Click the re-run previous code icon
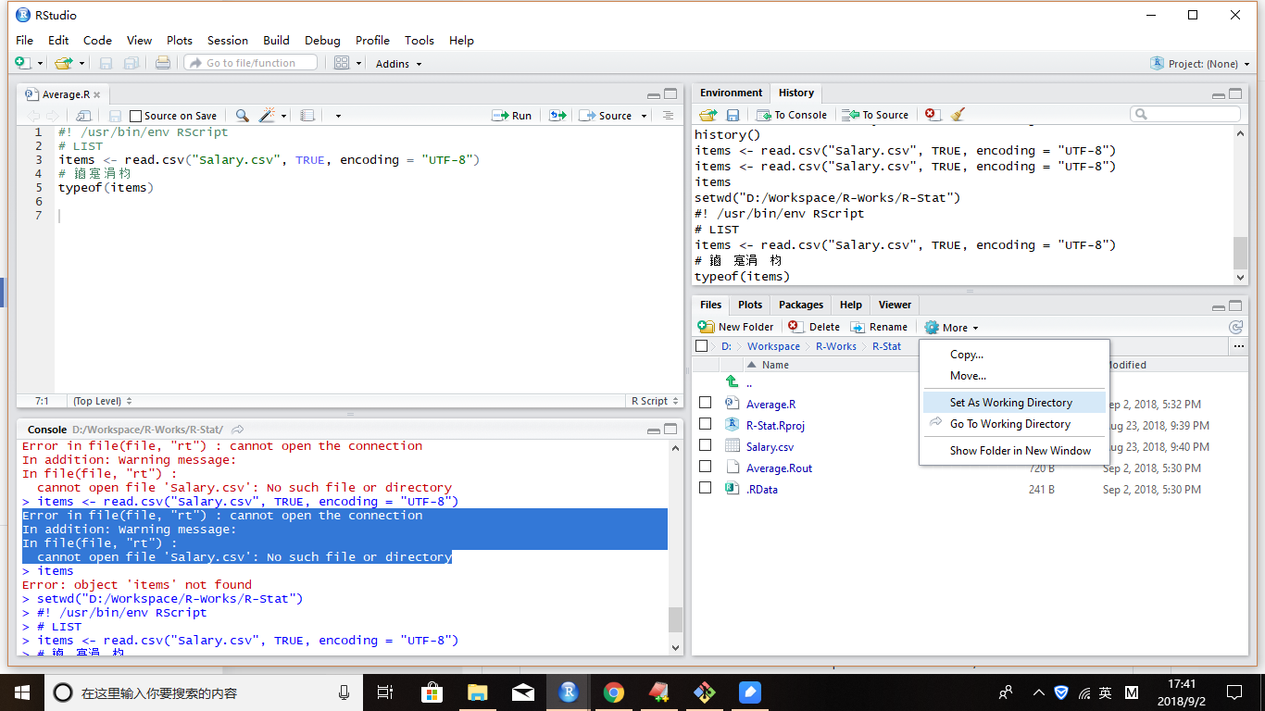The height and width of the screenshot is (711, 1265). 557,116
